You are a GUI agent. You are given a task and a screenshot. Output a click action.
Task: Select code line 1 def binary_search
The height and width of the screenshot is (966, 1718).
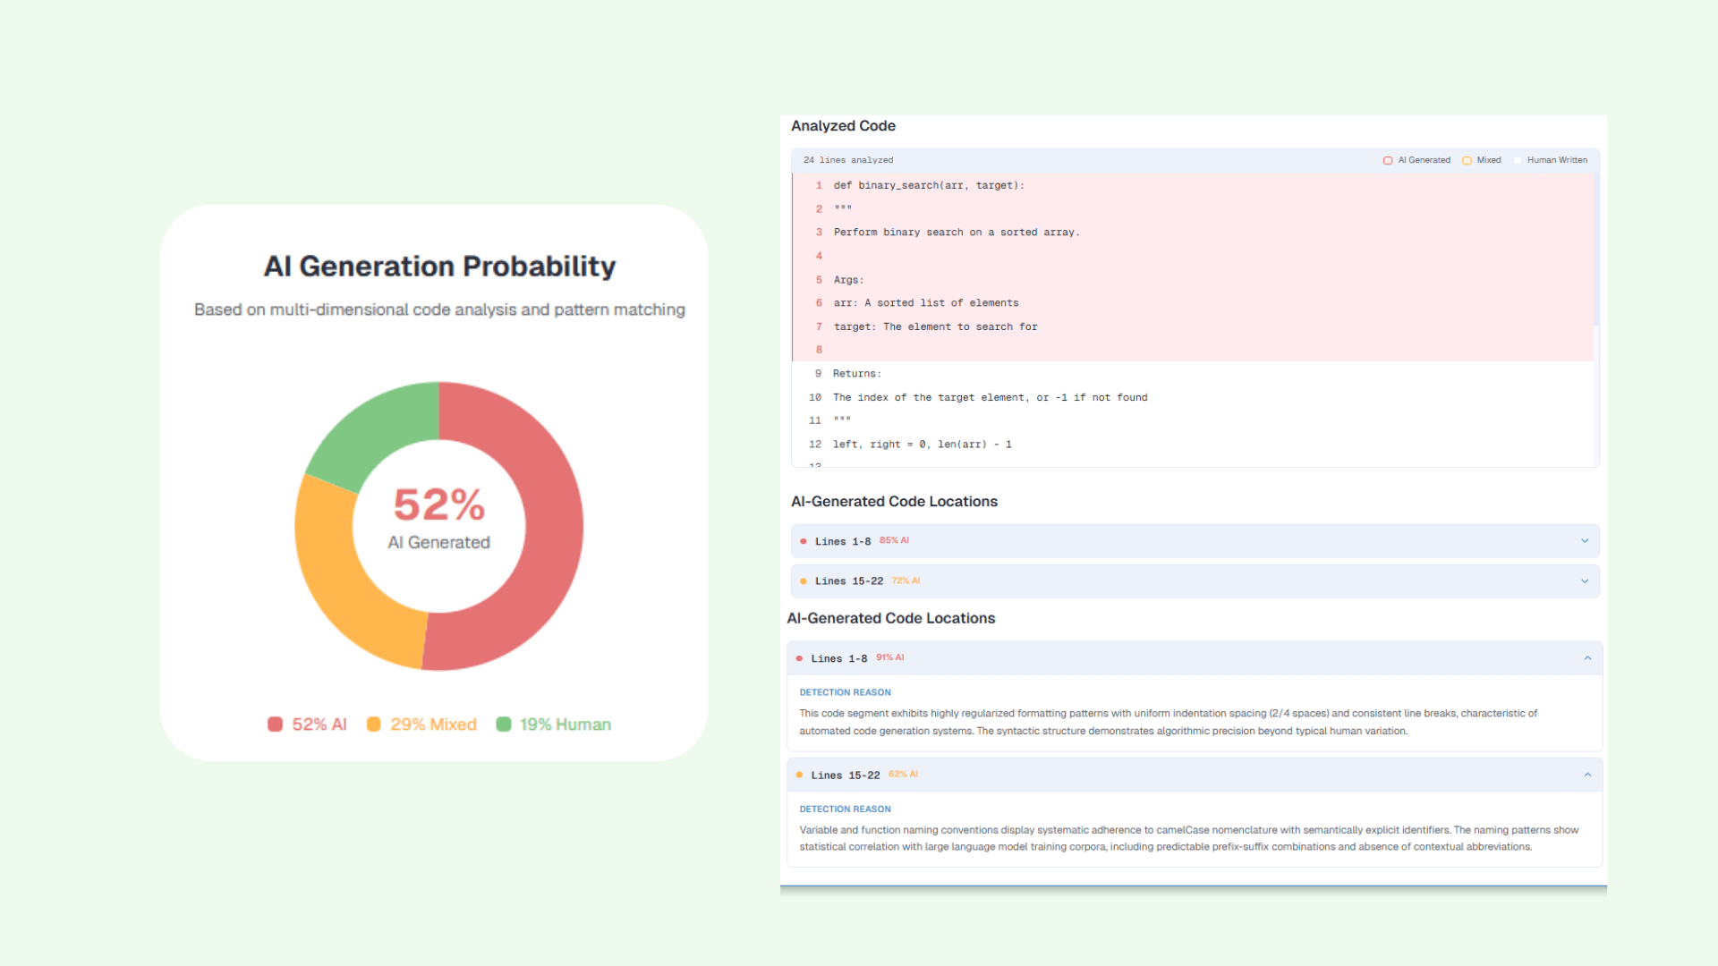pyautogui.click(x=928, y=186)
